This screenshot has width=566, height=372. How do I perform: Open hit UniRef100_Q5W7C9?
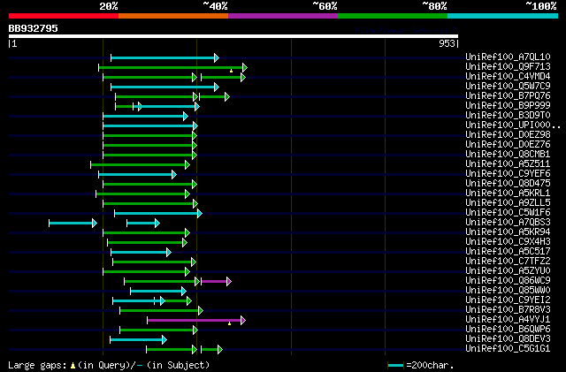click(x=508, y=86)
